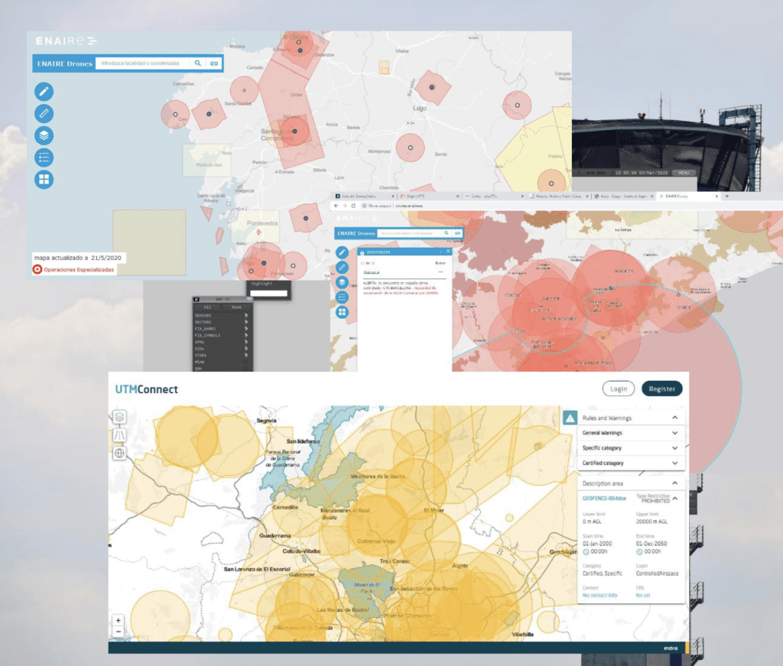
Task: Select FIX_NAMES in the dark map menu
Action: tap(205, 329)
